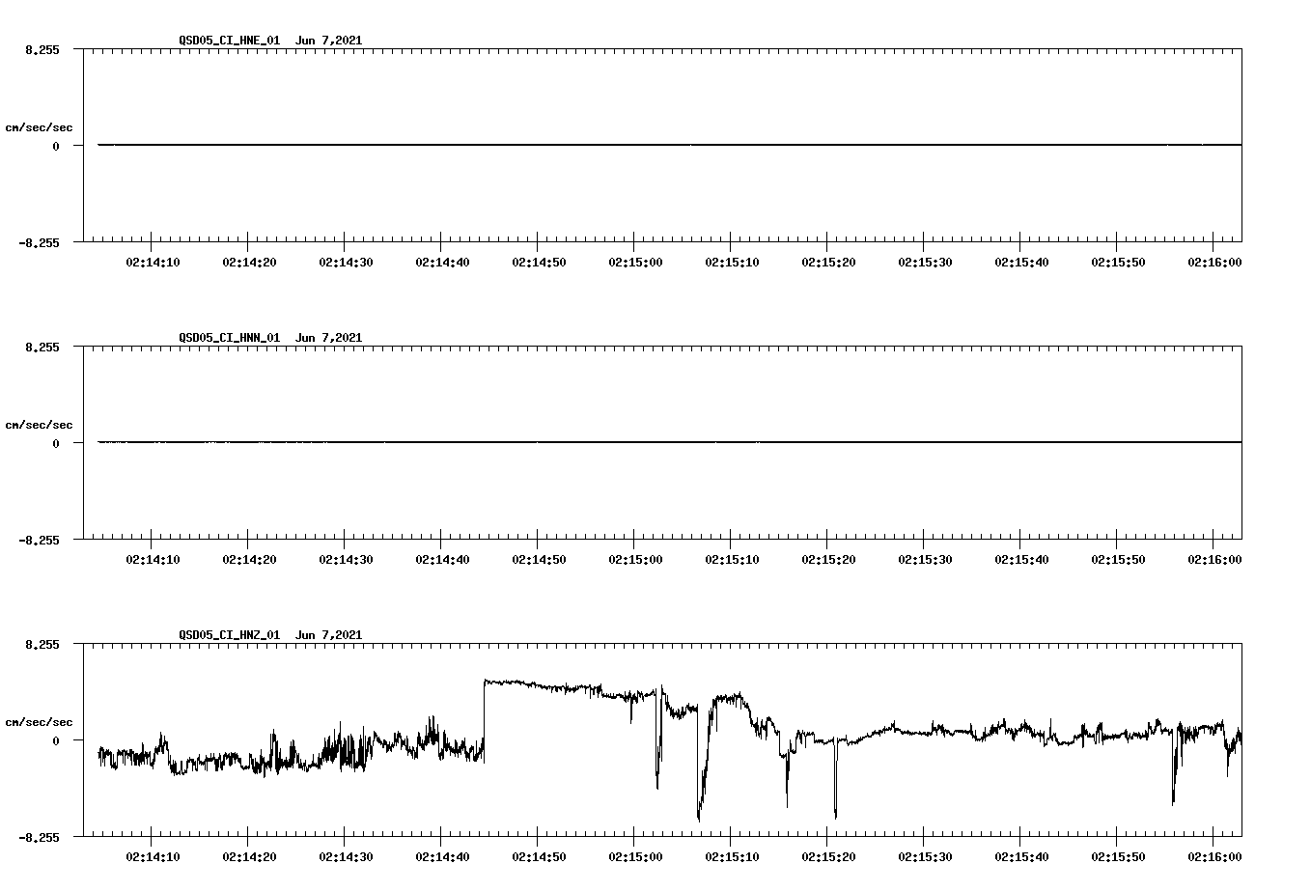The width and height of the screenshot is (1311, 892).
Task: Click 02:15:30 time label under HNZ plot
Action: (925, 857)
